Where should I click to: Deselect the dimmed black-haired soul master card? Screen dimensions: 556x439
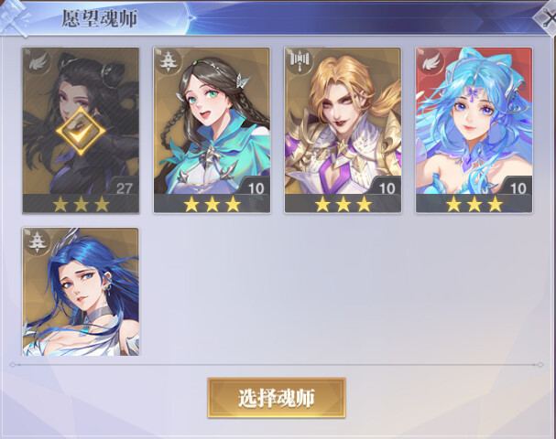81,130
